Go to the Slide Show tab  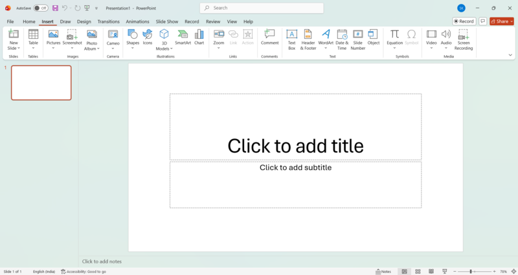167,21
